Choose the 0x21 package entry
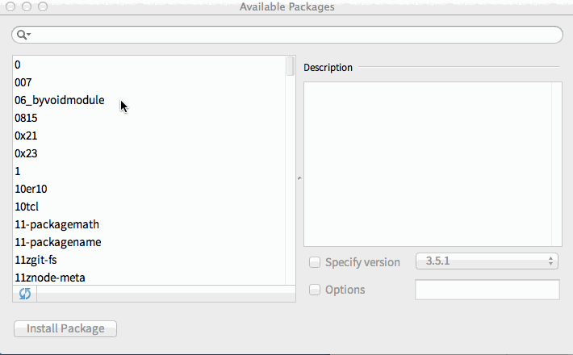Screen dimensions: 573x355 click(26, 136)
